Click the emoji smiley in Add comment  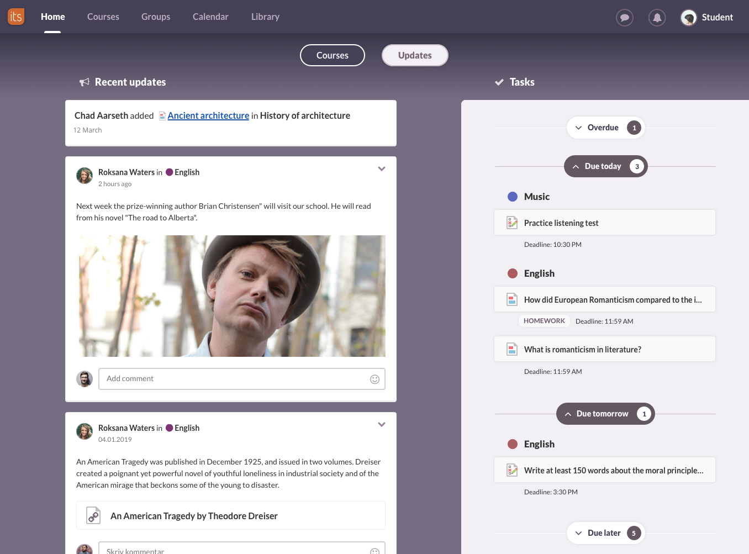tap(374, 379)
